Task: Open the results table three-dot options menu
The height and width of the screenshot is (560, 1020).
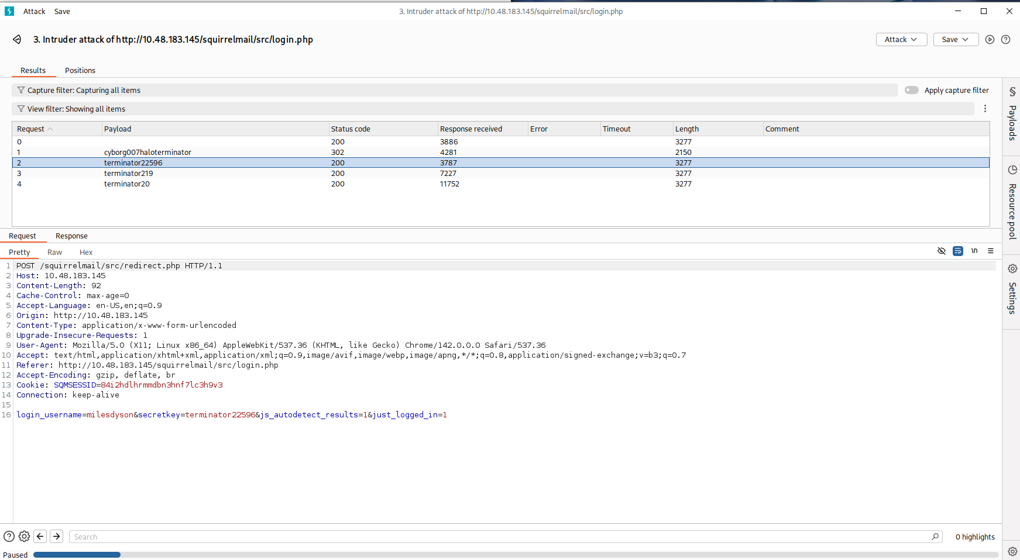Action: [x=985, y=109]
